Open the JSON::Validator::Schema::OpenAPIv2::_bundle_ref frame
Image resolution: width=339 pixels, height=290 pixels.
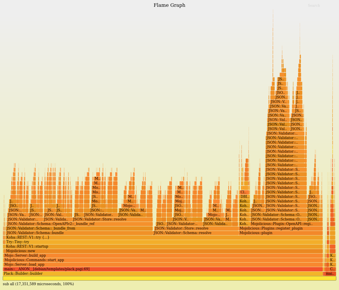(x=80, y=224)
